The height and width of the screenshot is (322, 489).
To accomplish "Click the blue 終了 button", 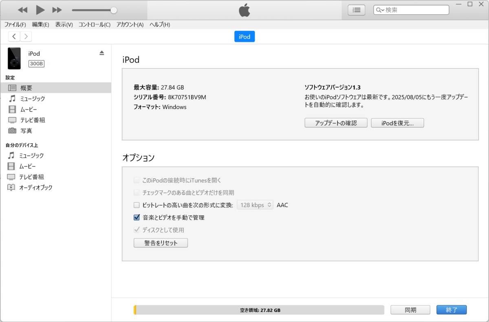I will tap(452, 310).
